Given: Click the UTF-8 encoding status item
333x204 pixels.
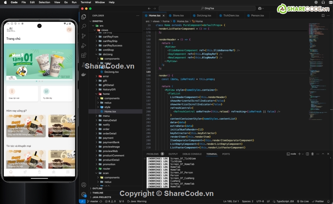Looking at the screenshot, I should pyautogui.click(x=260, y=201).
